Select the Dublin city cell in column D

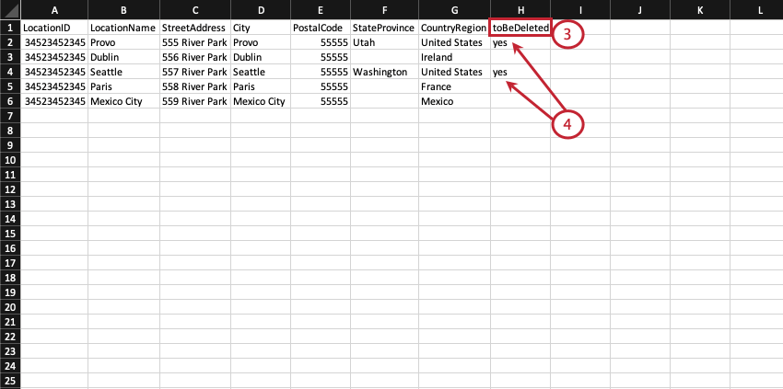coord(261,57)
